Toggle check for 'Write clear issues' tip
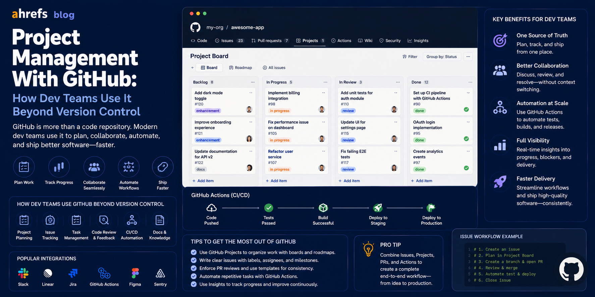The height and width of the screenshot is (297, 595). coord(194,260)
